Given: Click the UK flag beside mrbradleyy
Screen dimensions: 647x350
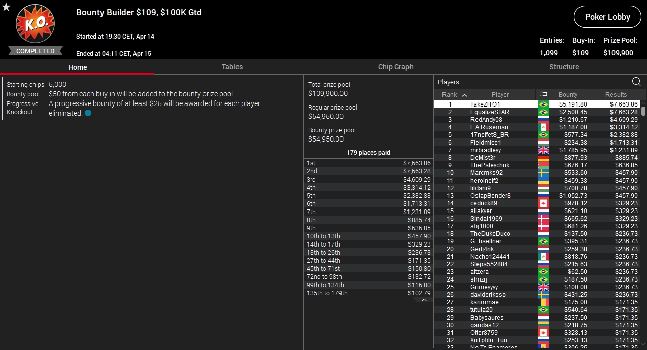Looking at the screenshot, I should pos(543,150).
